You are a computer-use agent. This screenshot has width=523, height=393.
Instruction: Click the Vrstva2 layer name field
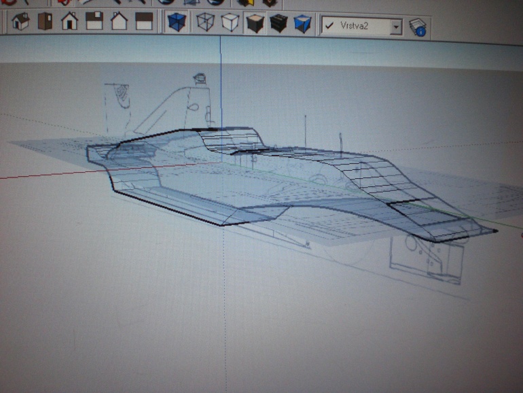pos(362,26)
